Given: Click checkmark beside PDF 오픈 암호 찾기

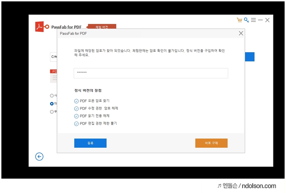Looking at the screenshot, I should coord(76,101).
